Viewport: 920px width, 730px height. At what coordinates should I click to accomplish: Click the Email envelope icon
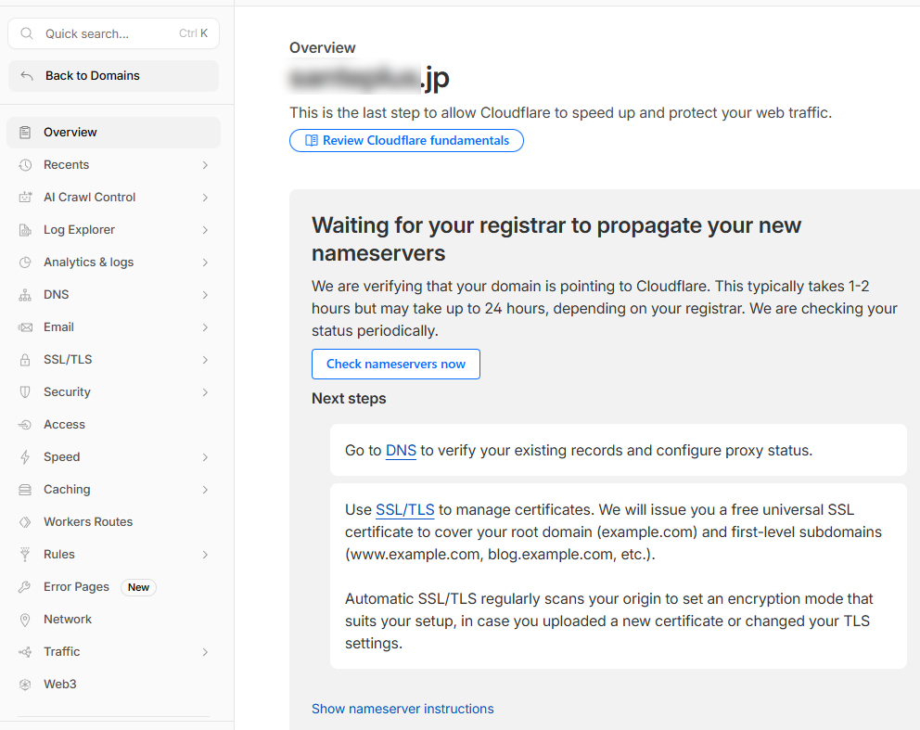pyautogui.click(x=25, y=327)
